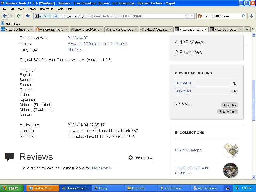Open the Downloads arrow toolbar icon
Screen dimensions: 256x192
click(x=251, y=16)
